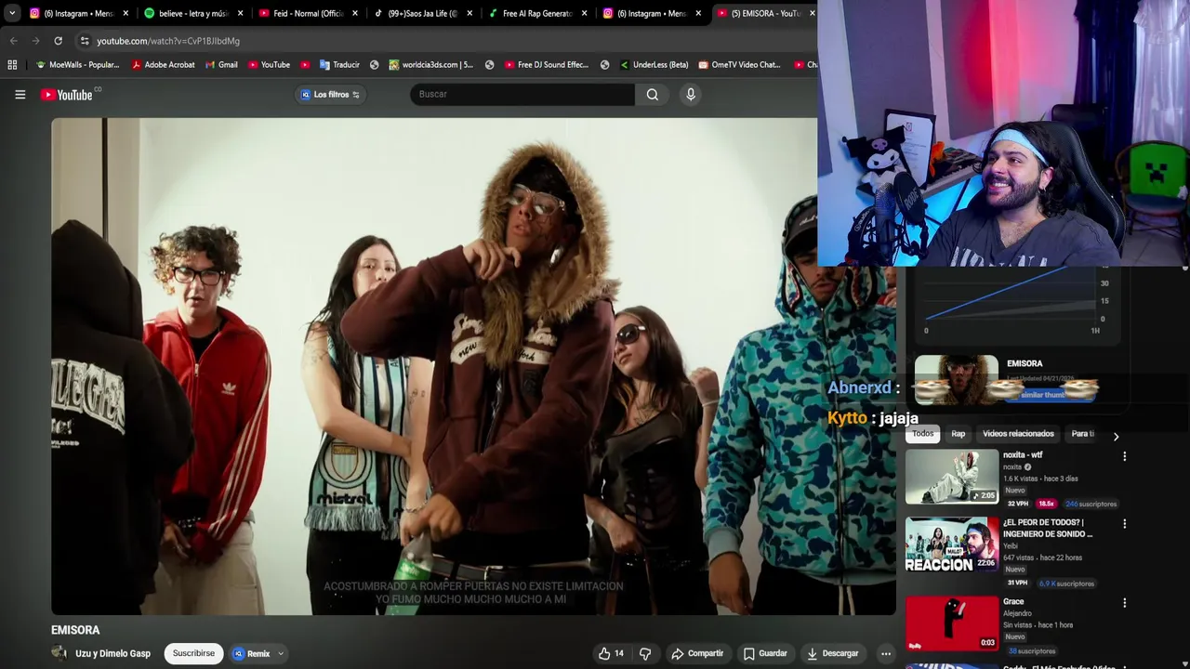This screenshot has width=1190, height=669.
Task: Close the Feid - Normal tab
Action: click(x=355, y=13)
